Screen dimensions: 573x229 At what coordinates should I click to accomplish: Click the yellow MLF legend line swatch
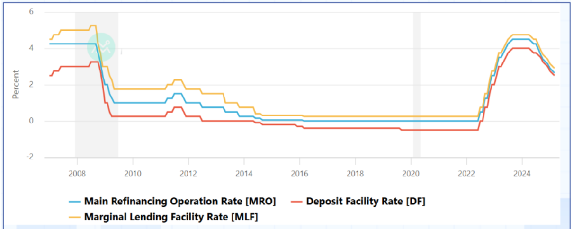point(74,218)
